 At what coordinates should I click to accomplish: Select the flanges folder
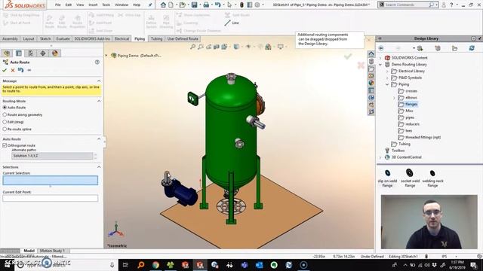click(408, 104)
